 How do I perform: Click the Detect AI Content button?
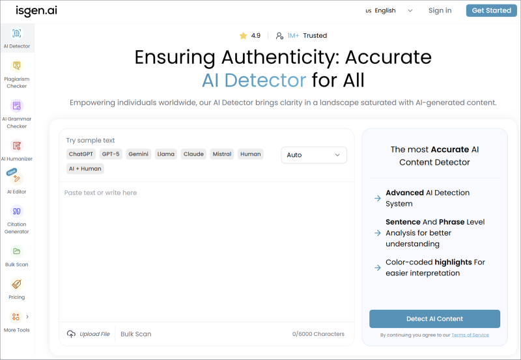pos(434,319)
